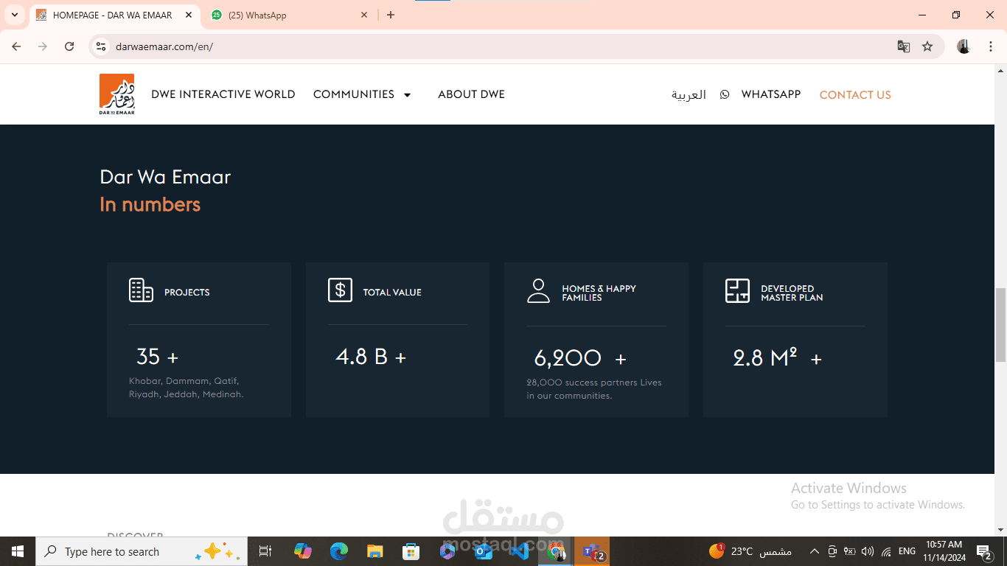
Task: Open Microsoft Edge from the taskbar
Action: (x=338, y=551)
